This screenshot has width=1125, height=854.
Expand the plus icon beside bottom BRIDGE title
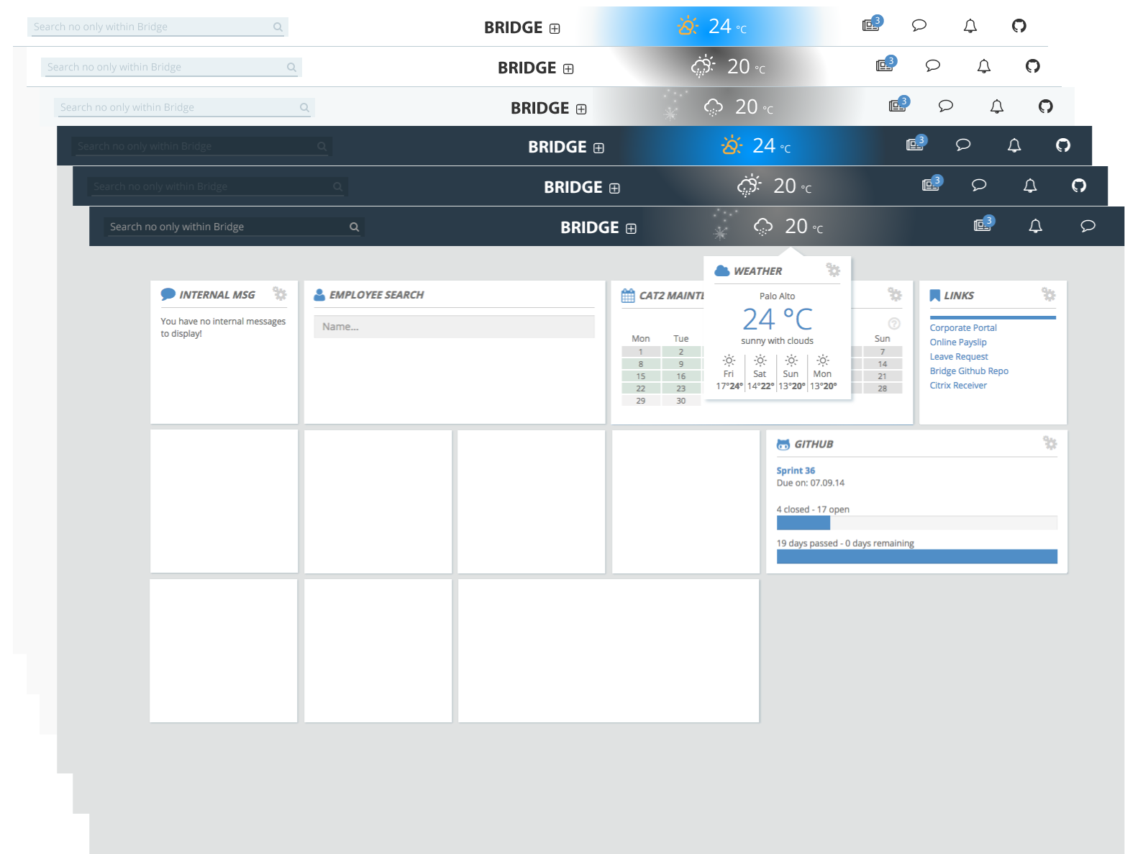pyautogui.click(x=631, y=229)
